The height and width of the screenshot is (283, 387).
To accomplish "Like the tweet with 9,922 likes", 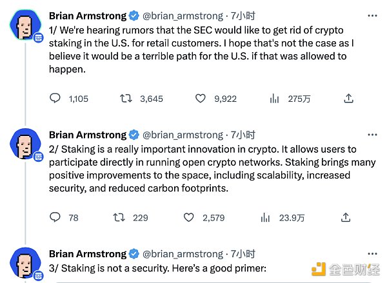I will [x=200, y=98].
